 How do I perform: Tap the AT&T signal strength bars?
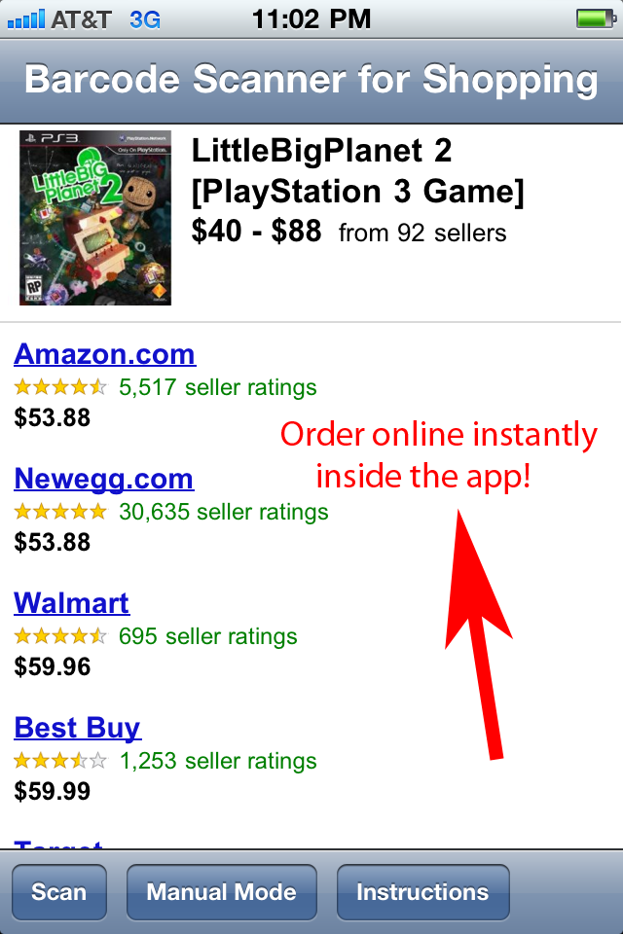pyautogui.click(x=26, y=18)
